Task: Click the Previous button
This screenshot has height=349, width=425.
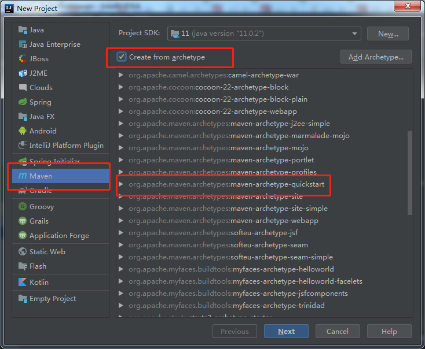Action: point(235,331)
